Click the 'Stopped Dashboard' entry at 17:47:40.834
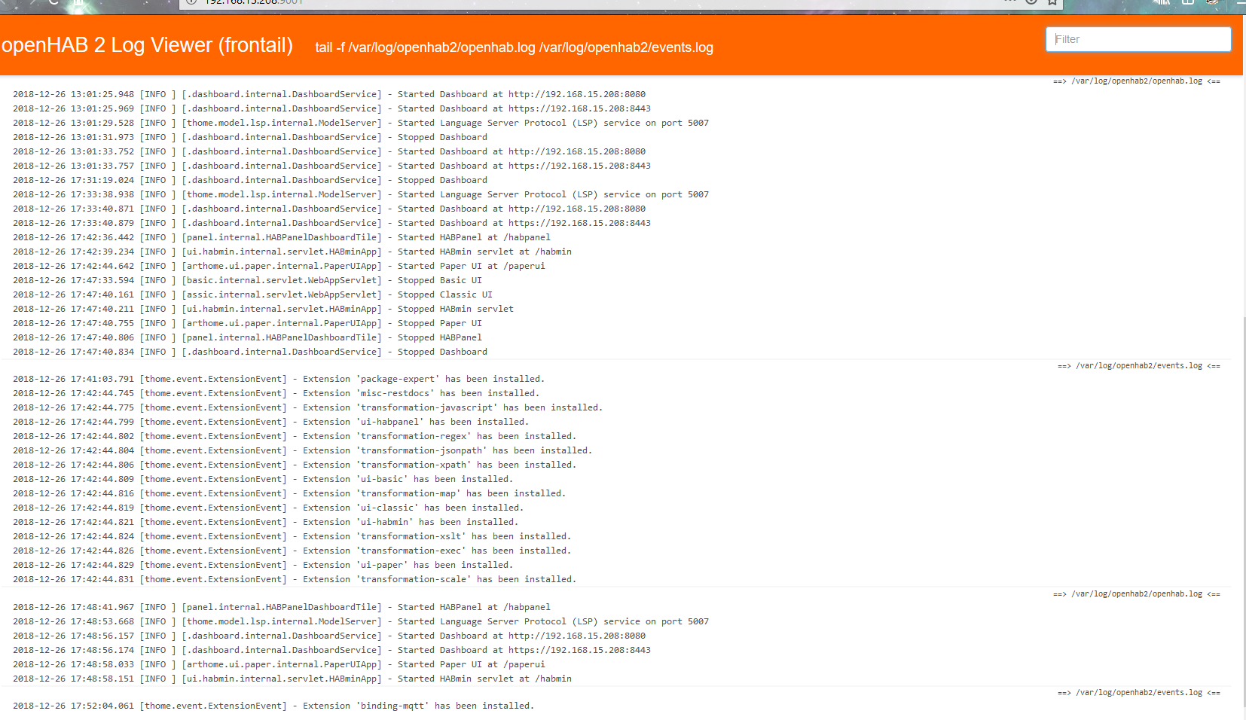 (250, 352)
